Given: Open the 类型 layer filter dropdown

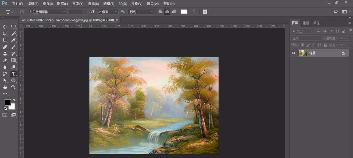Looking at the screenshot, I should pos(302,31).
